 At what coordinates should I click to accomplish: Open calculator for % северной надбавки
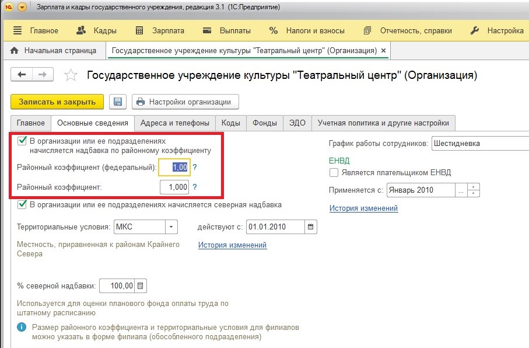141,286
